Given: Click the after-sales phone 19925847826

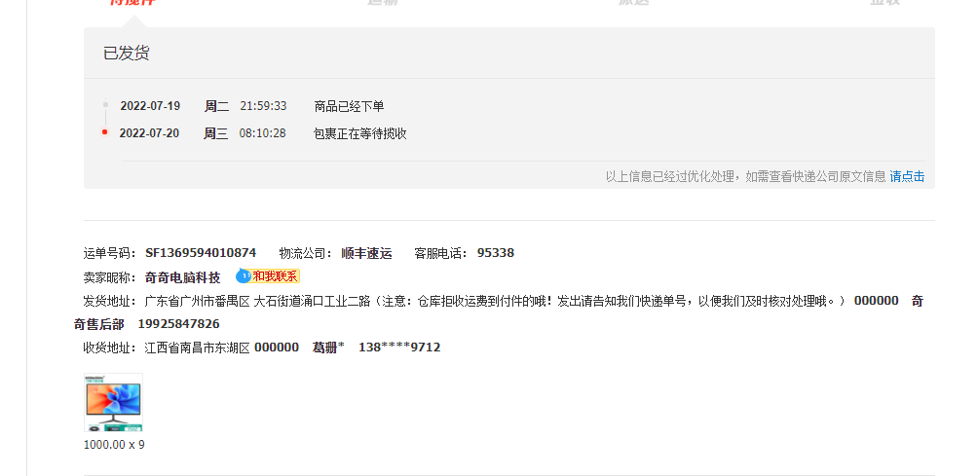Looking at the screenshot, I should (x=178, y=324).
